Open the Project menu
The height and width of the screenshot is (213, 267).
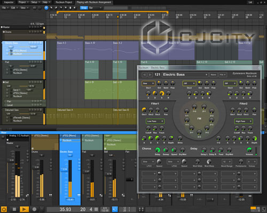tap(23, 2)
